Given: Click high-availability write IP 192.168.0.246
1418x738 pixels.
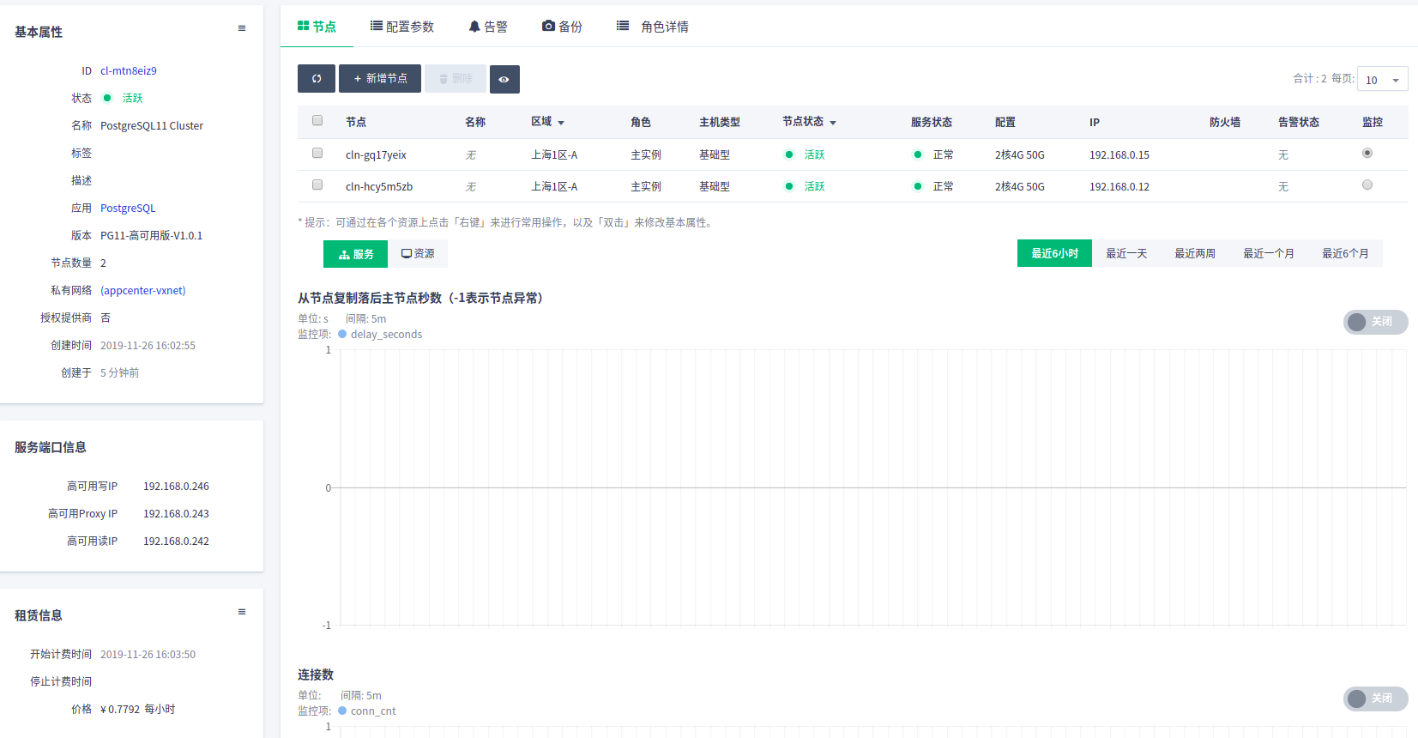Looking at the screenshot, I should [x=176, y=487].
